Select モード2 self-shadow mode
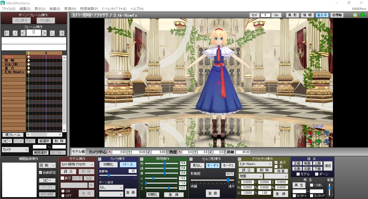This screenshot has height=199, width=368. point(228,165)
